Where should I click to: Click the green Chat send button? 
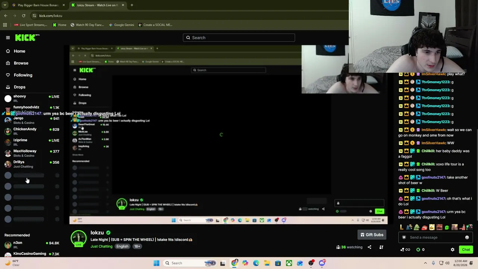466,250
